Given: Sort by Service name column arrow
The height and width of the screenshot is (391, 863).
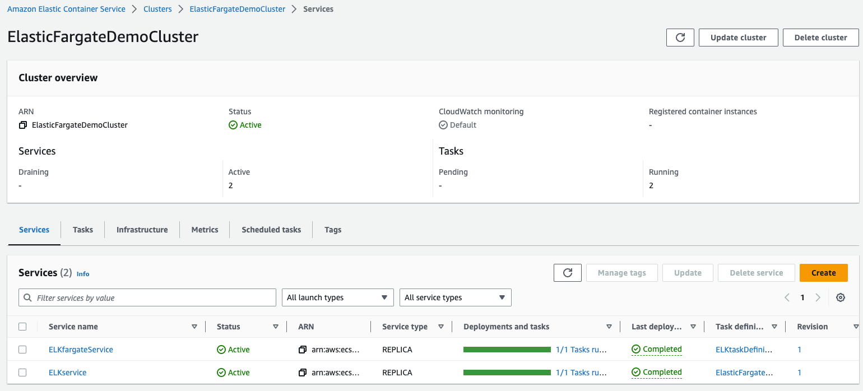Looking at the screenshot, I should click(x=194, y=327).
